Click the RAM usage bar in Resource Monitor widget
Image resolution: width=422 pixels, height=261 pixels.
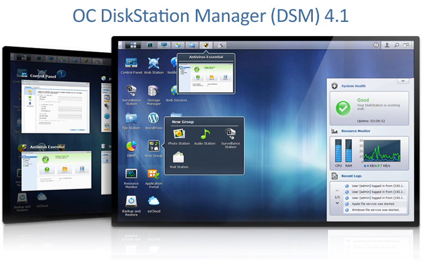coord(348,151)
